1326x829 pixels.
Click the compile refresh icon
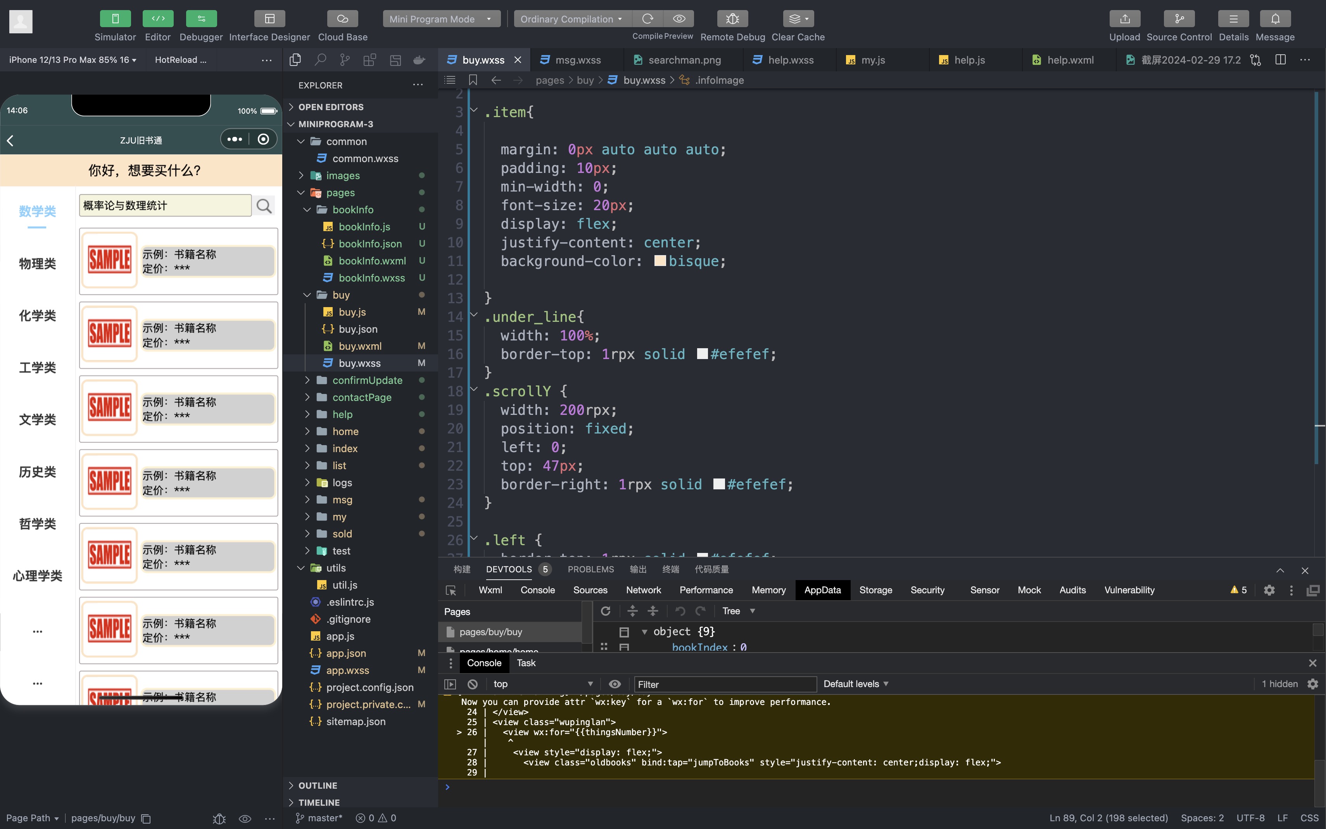pos(647,19)
